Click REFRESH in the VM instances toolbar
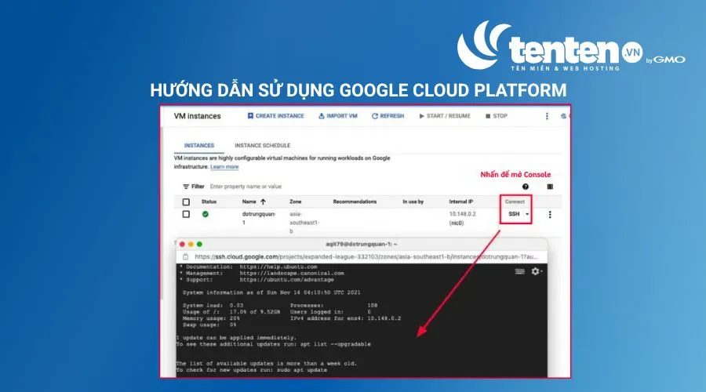 pyautogui.click(x=388, y=116)
